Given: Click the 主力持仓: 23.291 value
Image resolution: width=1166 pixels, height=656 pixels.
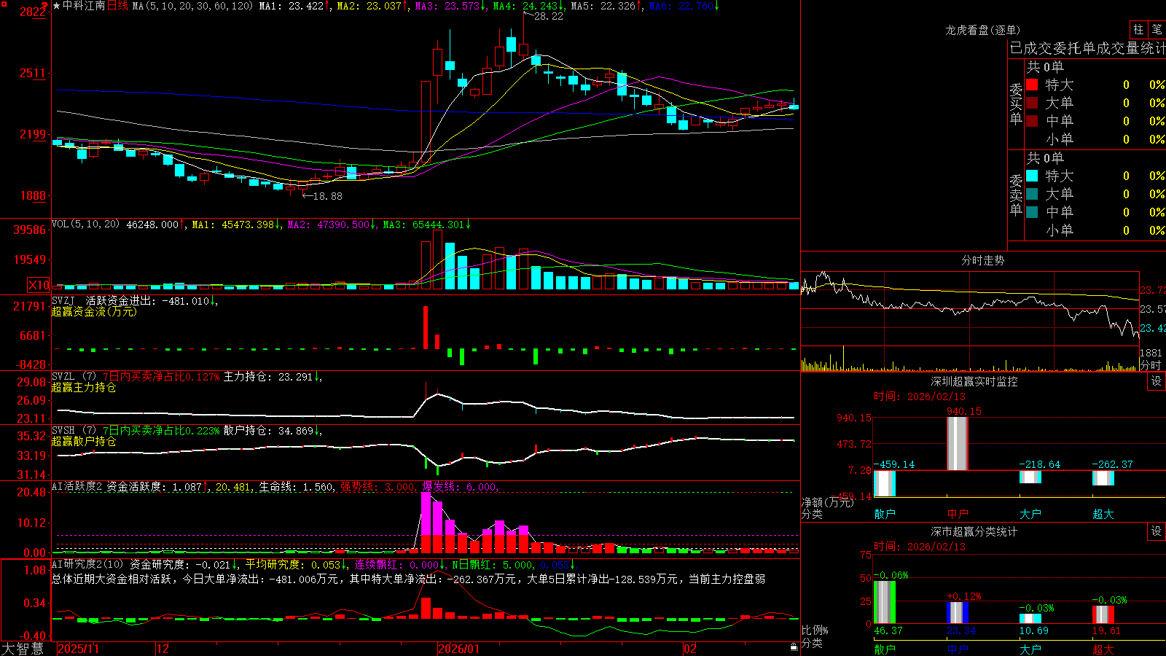Looking at the screenshot, I should [271, 377].
